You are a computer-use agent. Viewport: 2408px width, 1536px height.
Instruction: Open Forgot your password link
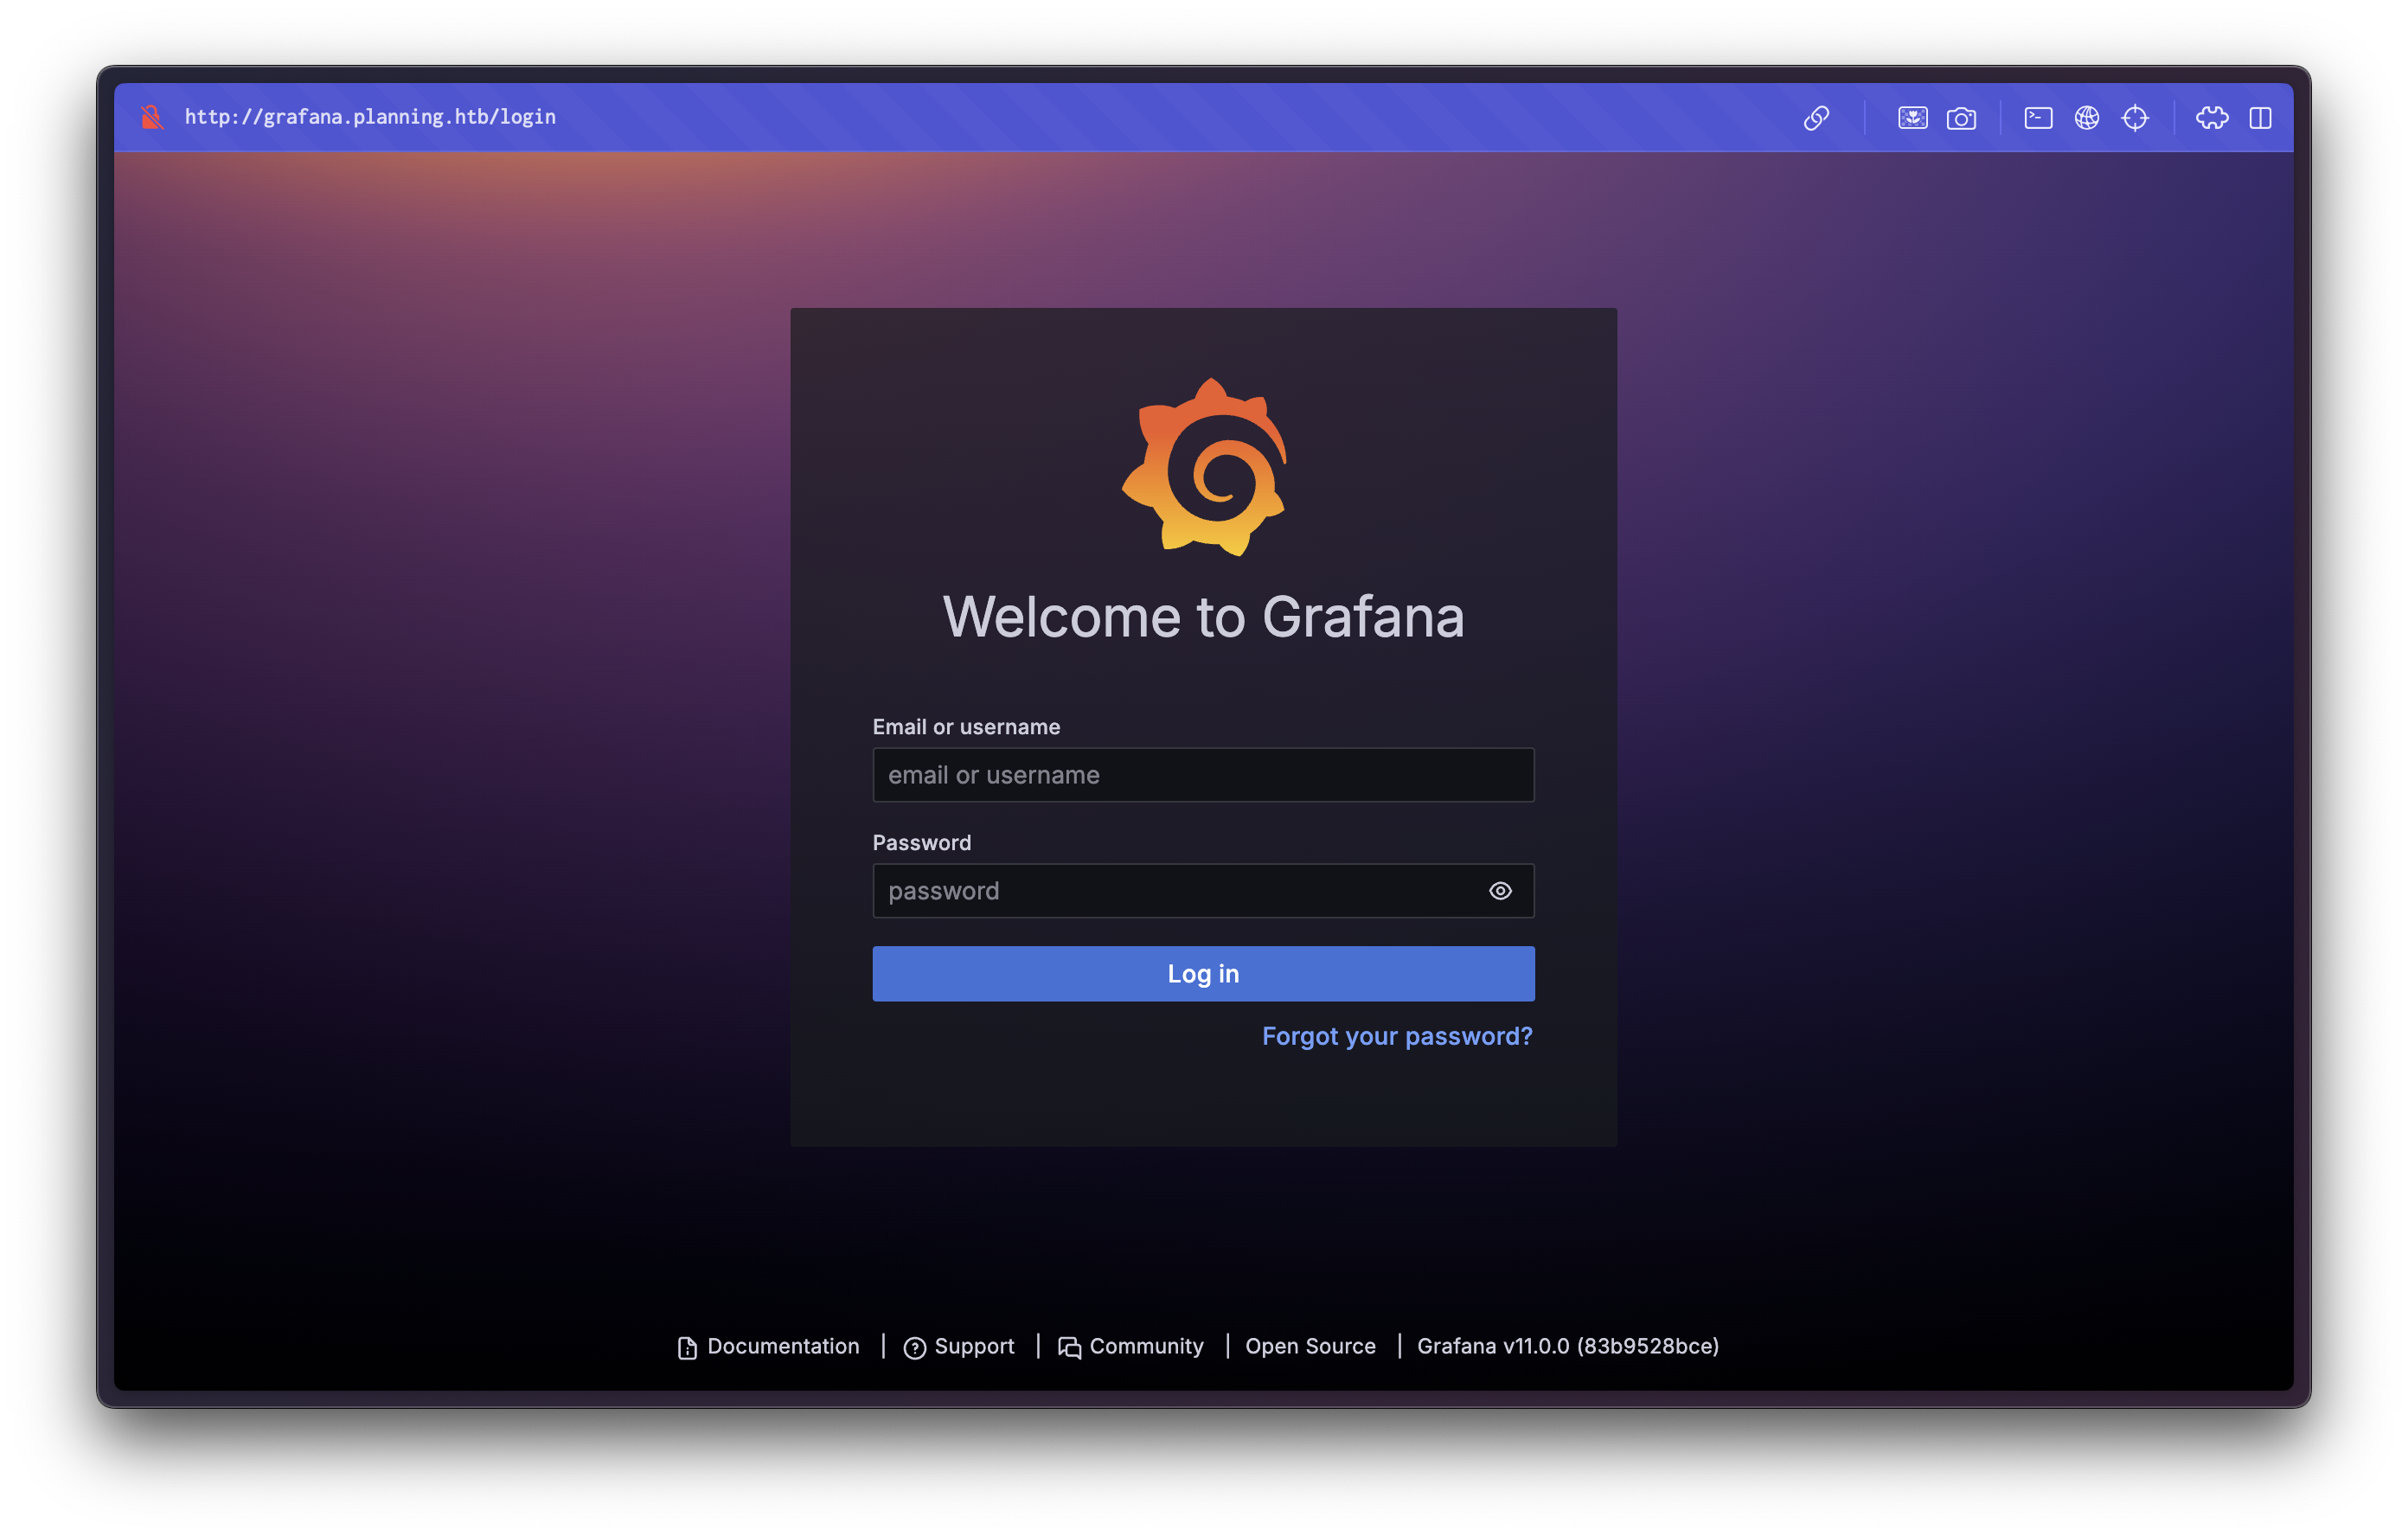pyautogui.click(x=1397, y=1036)
